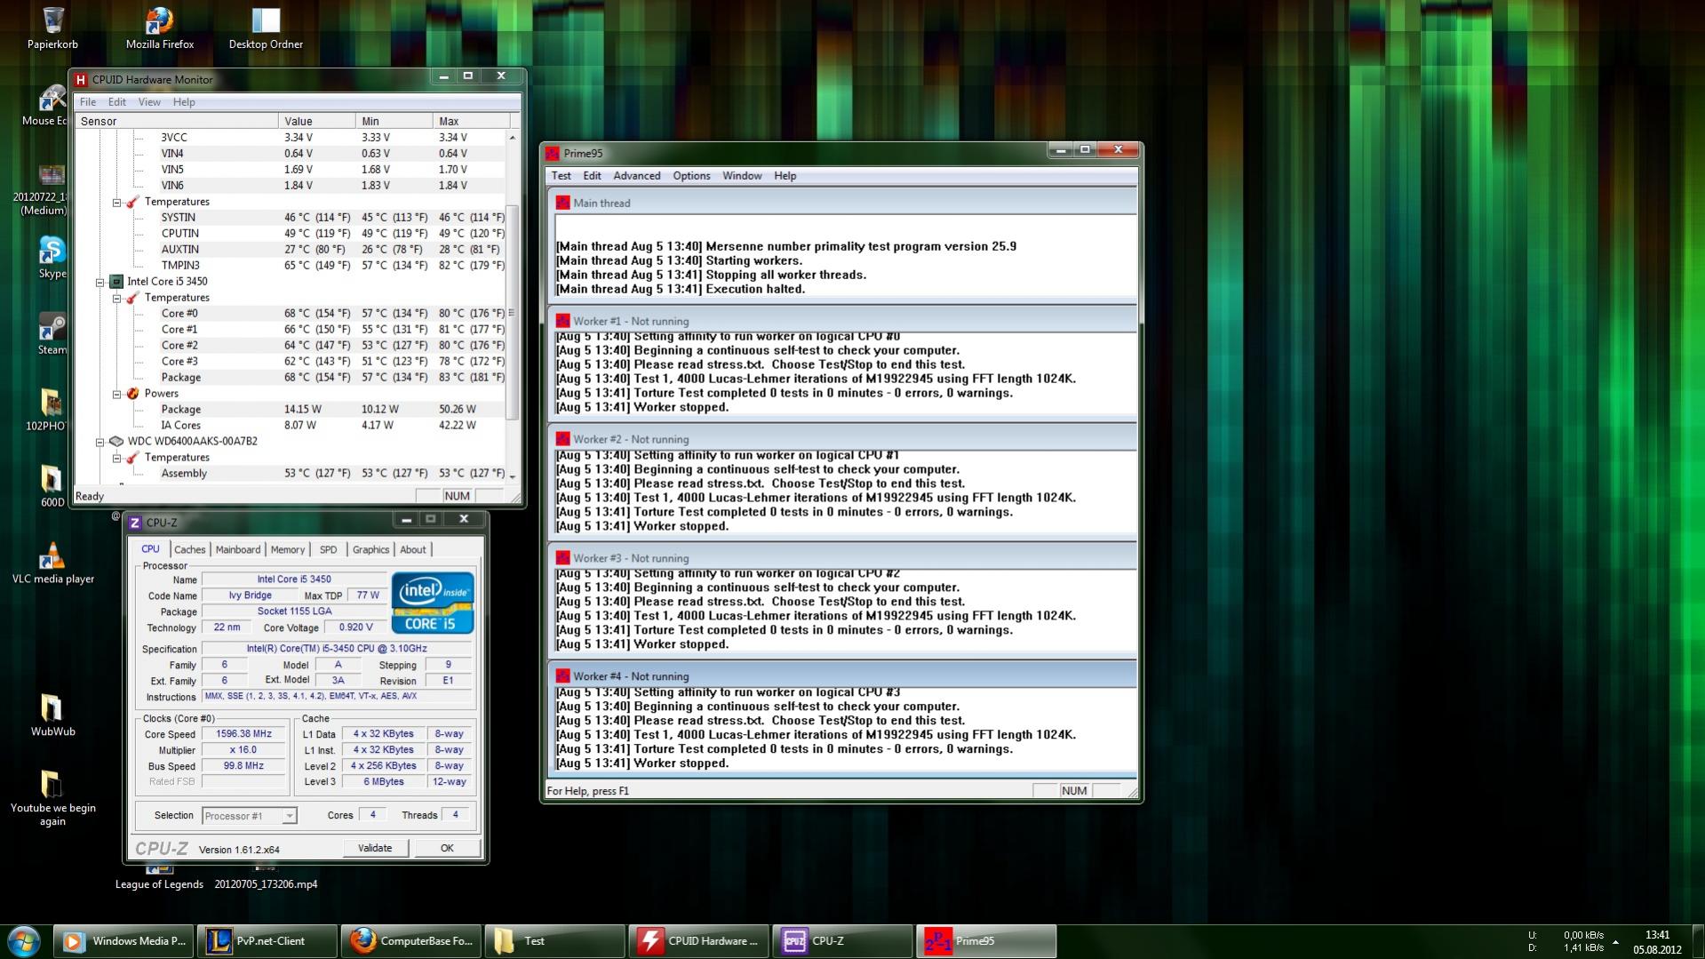The image size is (1705, 959).
Task: Collapse the WDC WD6400AAKS drive node
Action: point(100,442)
